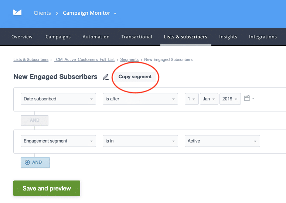
Task: Select the month dropdown showing Jan
Action: click(x=209, y=99)
